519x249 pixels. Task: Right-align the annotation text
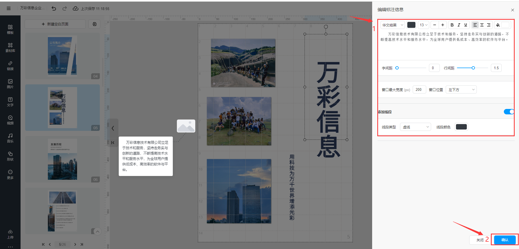(488, 25)
